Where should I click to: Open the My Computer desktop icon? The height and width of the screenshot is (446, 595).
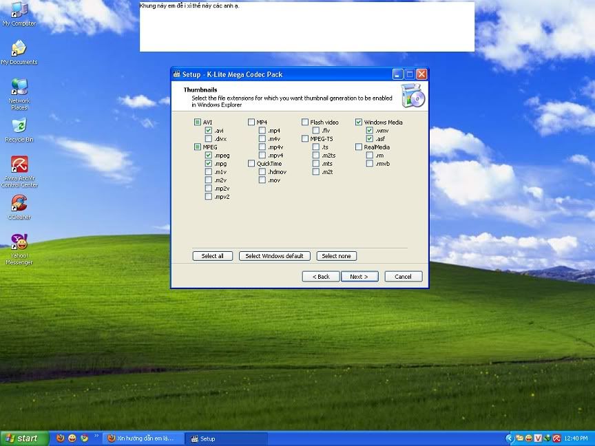tap(19, 14)
